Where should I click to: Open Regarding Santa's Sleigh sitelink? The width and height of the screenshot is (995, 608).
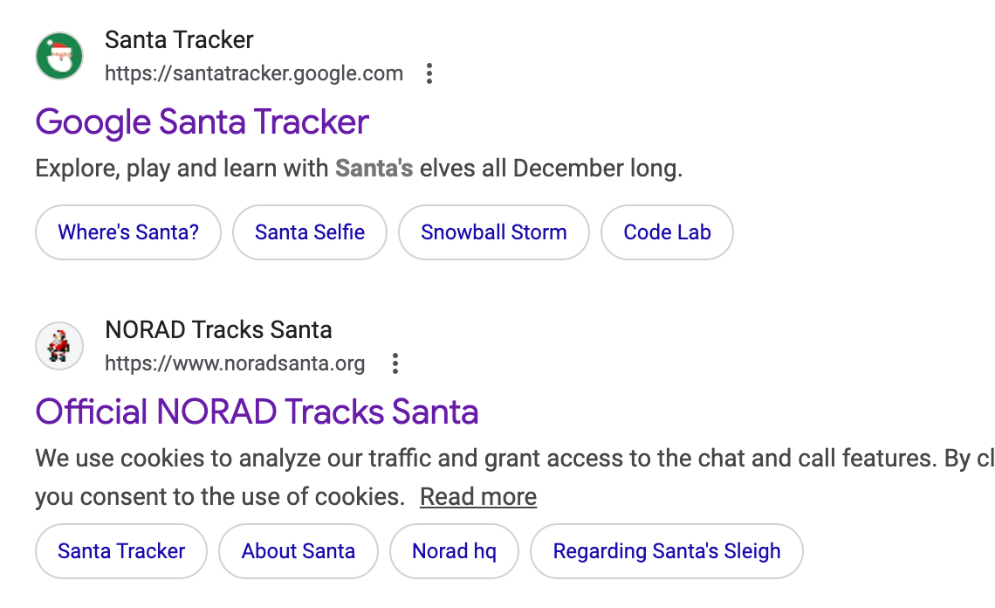(x=667, y=551)
